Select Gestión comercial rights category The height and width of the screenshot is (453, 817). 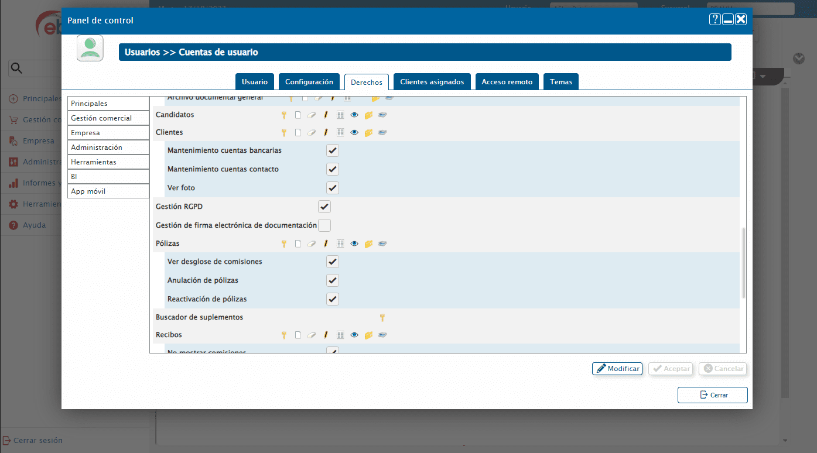point(108,118)
